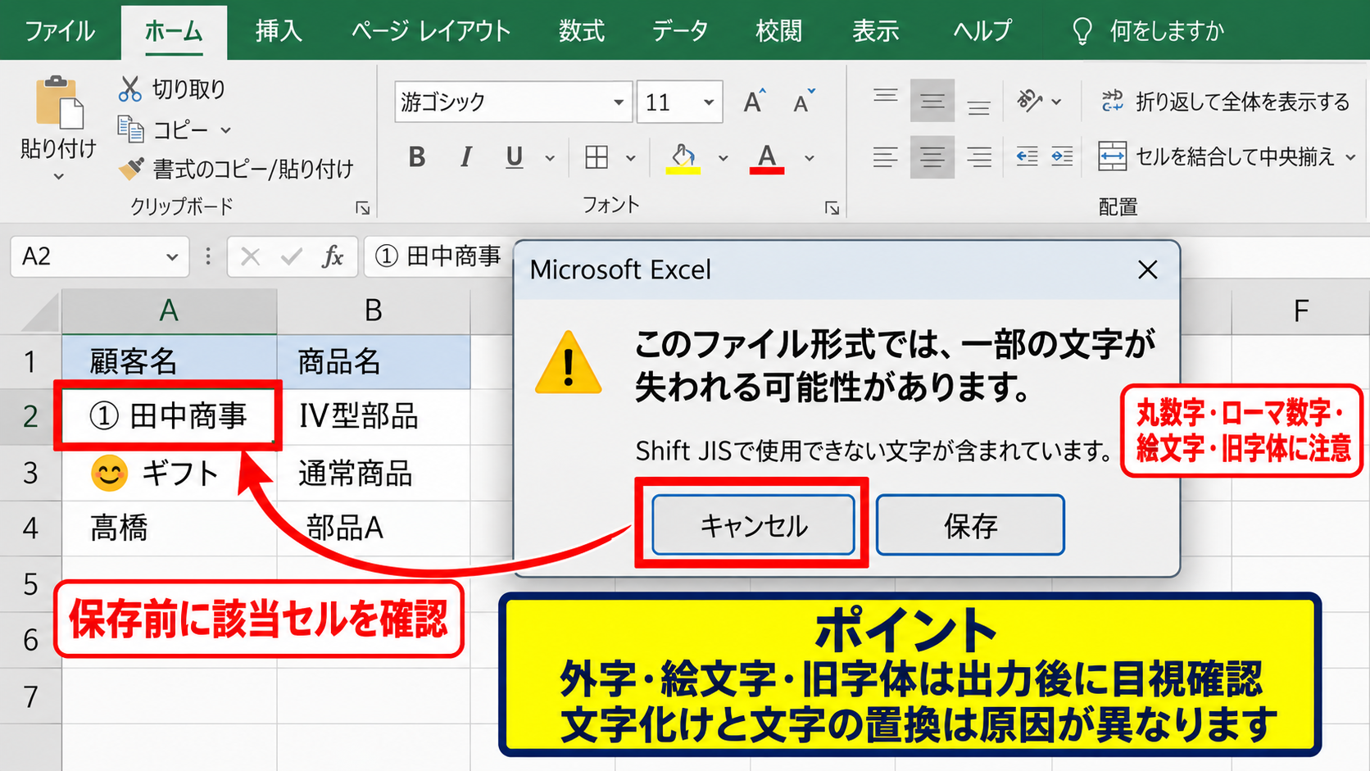Increase indent
The height and width of the screenshot is (771, 1370).
point(1062,156)
